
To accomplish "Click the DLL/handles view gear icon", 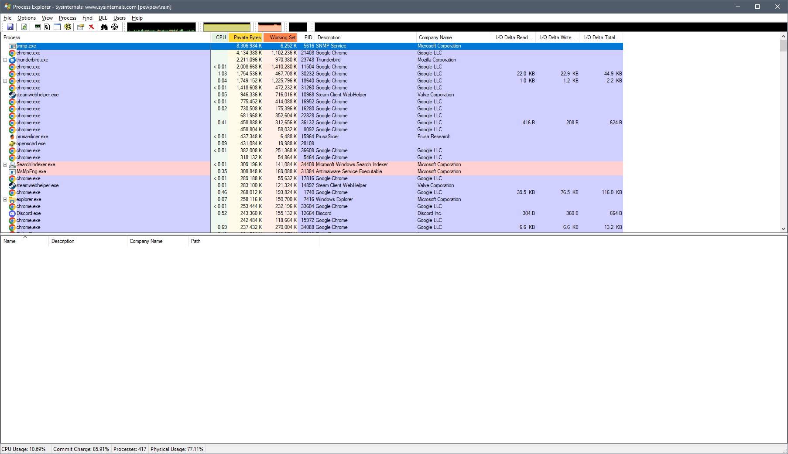I will tap(68, 27).
